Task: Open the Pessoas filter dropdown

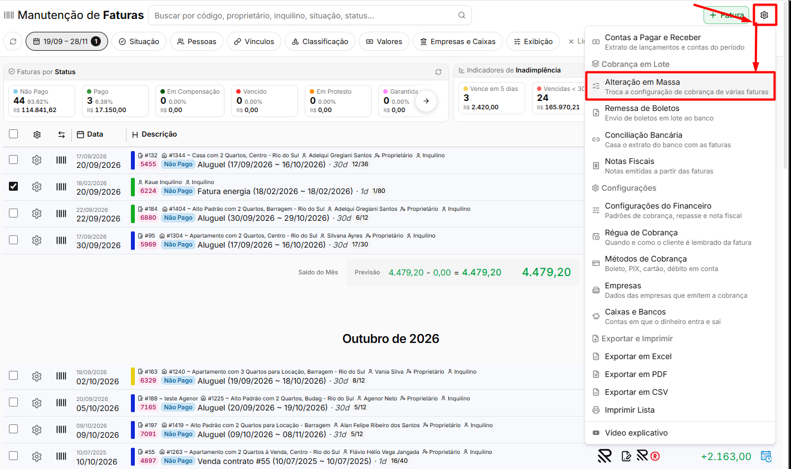Action: point(197,41)
